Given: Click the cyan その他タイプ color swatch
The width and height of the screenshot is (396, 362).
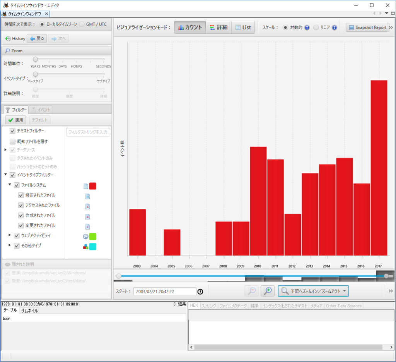Looking at the screenshot, I should 93,247.
